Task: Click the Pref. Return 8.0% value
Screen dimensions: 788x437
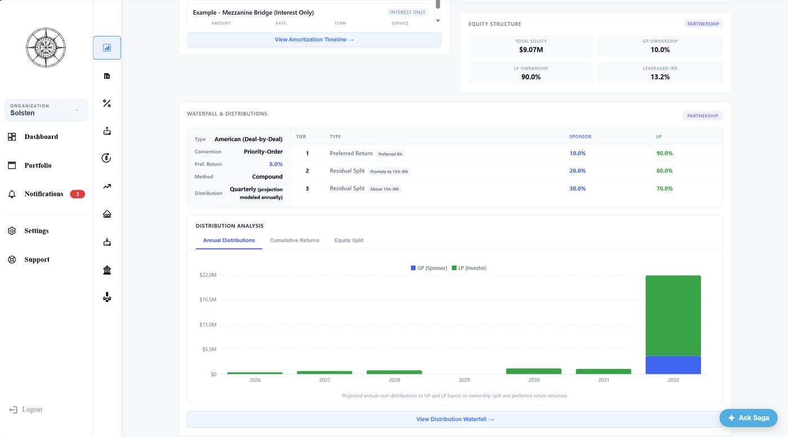Action: coord(276,164)
